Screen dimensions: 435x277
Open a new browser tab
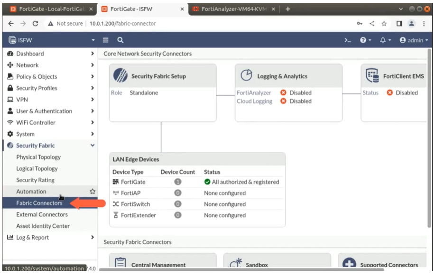coord(288,9)
